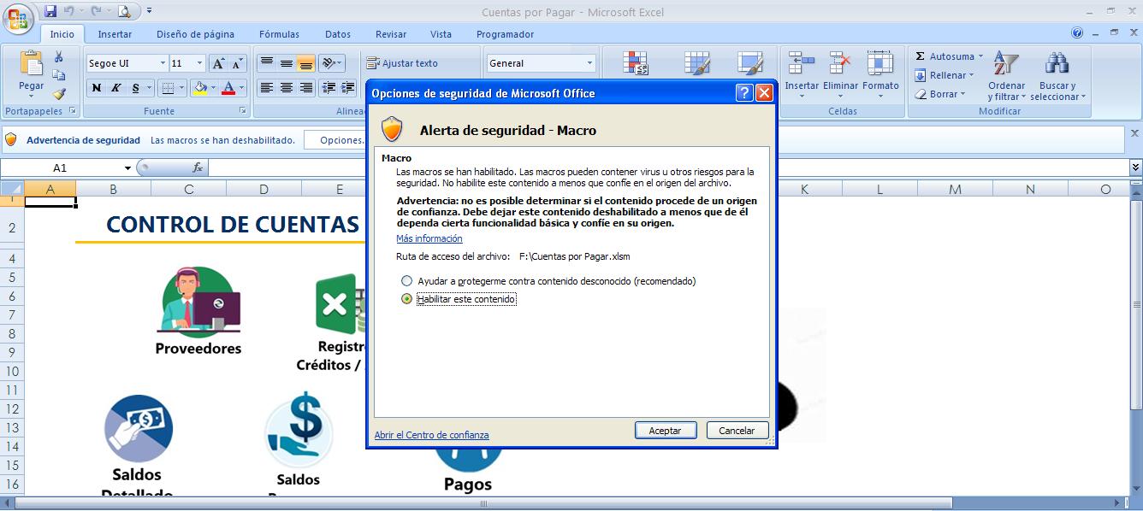Open the Autosuma dropdown
Screen dimensions: 1143x511
(x=980, y=56)
